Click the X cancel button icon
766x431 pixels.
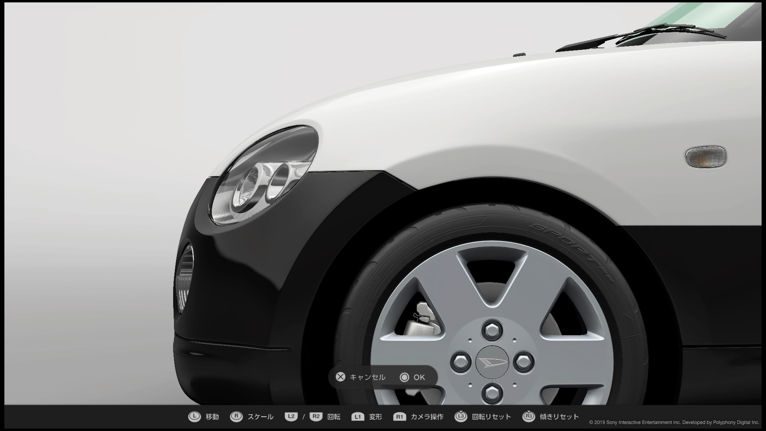point(340,377)
